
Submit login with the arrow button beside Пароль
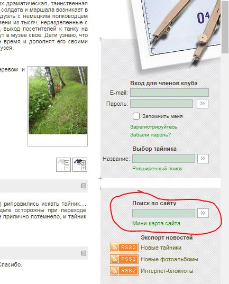click(x=203, y=104)
